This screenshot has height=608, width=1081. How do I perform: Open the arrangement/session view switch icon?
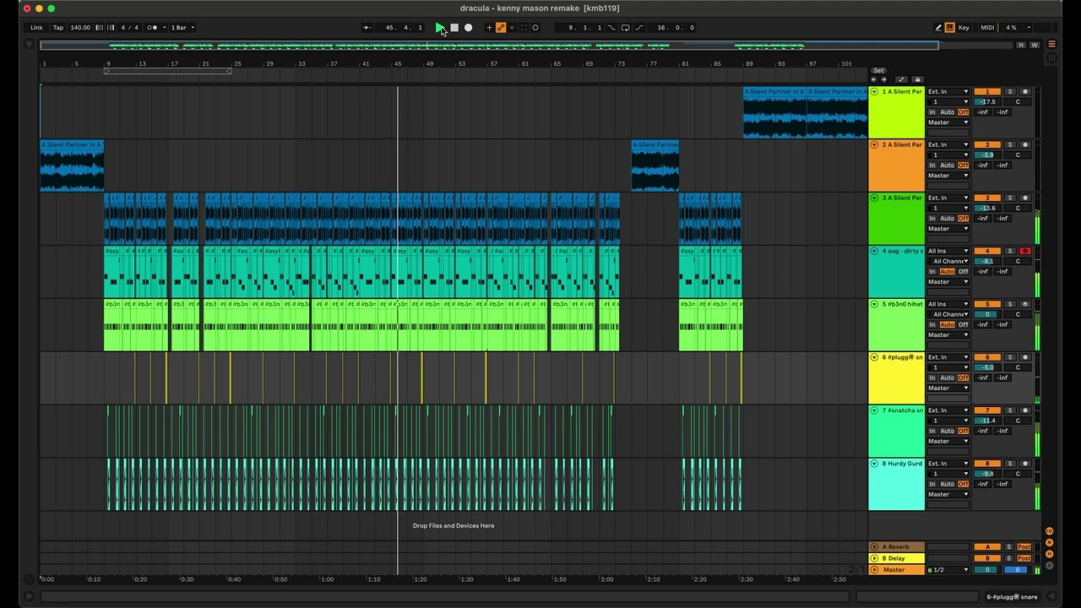click(x=1051, y=44)
